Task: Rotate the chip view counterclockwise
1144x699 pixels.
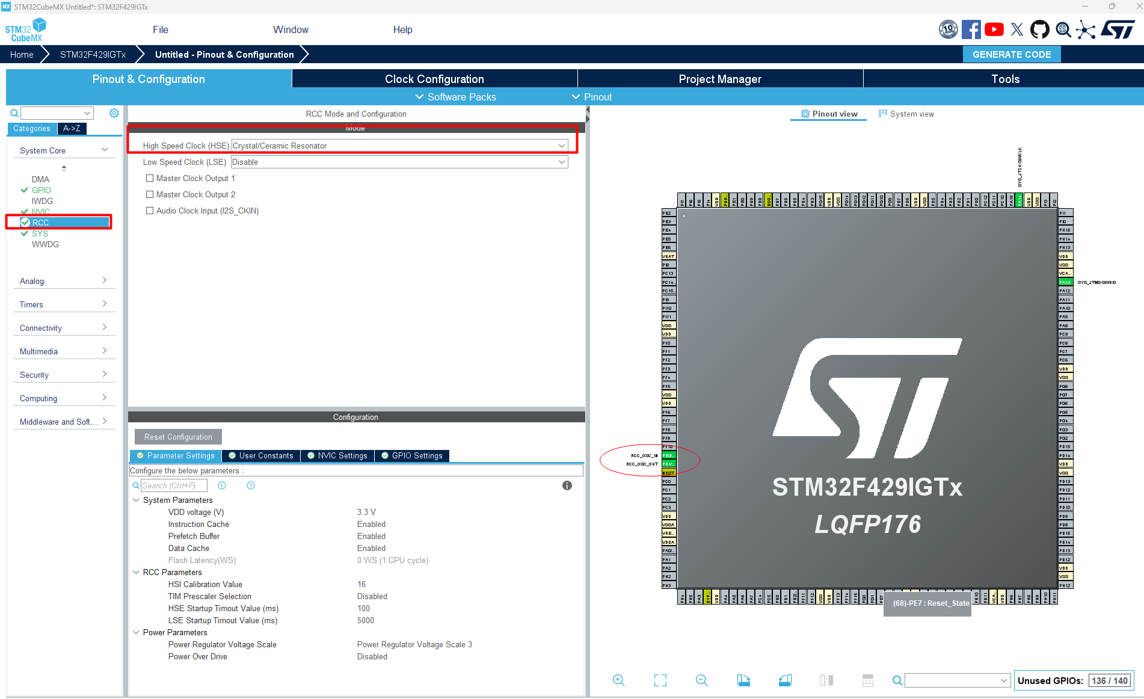Action: point(785,680)
